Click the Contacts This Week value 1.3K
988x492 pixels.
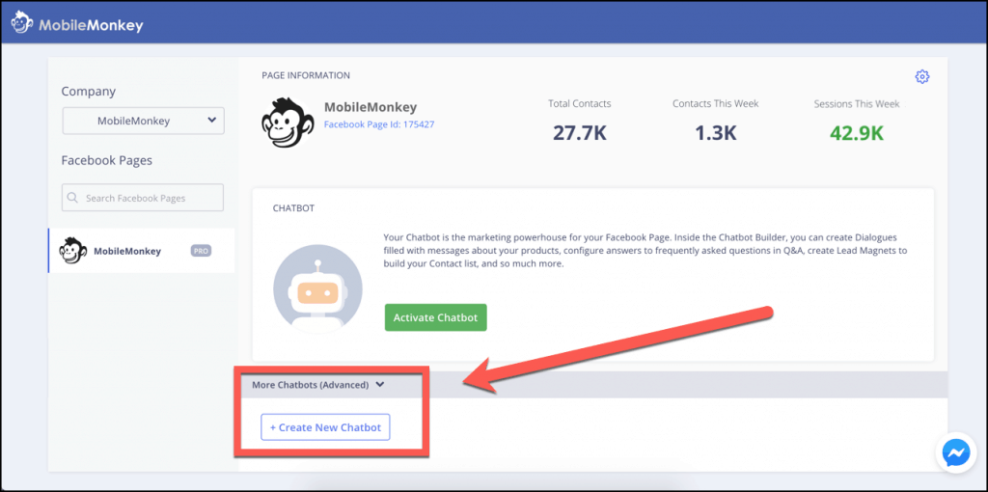tap(715, 133)
